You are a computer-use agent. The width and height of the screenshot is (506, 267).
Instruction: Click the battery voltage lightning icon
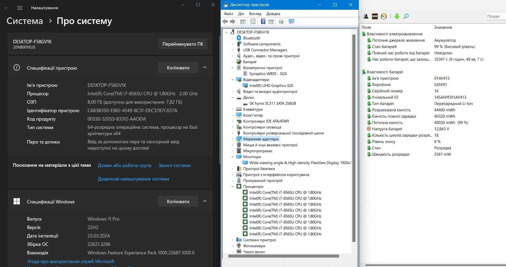click(369, 129)
